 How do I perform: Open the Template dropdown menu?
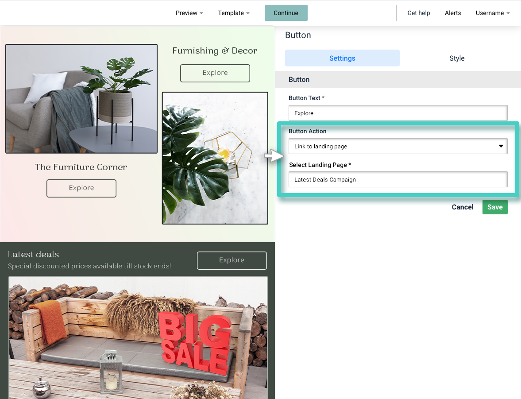coord(234,13)
